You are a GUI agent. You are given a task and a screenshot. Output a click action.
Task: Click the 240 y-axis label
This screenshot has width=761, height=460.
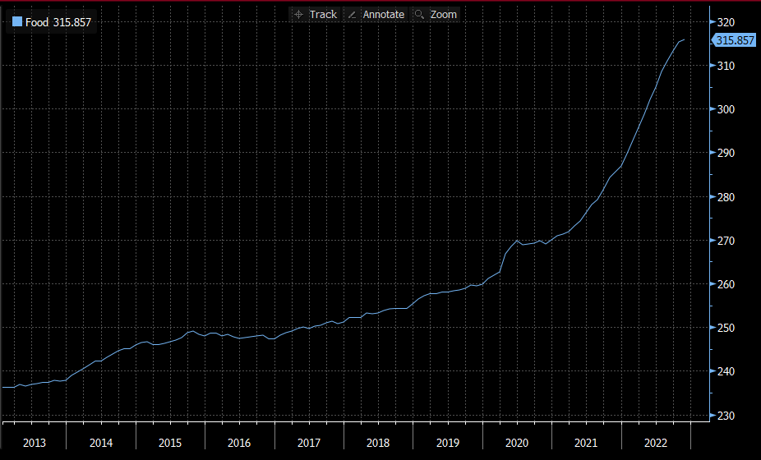point(726,371)
